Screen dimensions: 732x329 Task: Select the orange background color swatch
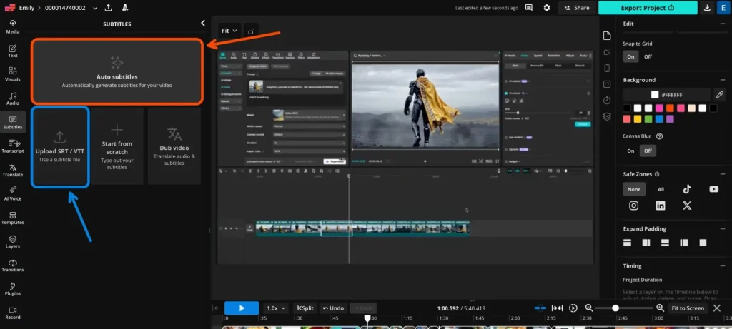(x=670, y=108)
